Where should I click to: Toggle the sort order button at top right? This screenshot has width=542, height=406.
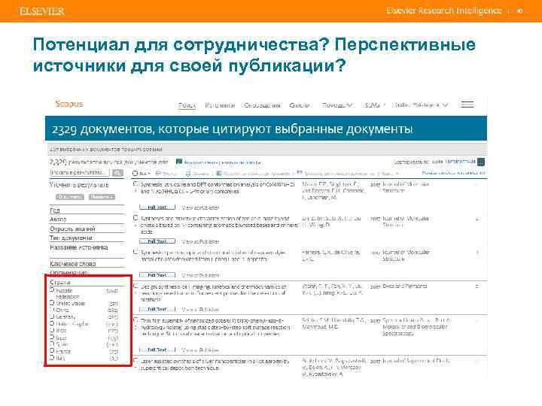coord(481,162)
